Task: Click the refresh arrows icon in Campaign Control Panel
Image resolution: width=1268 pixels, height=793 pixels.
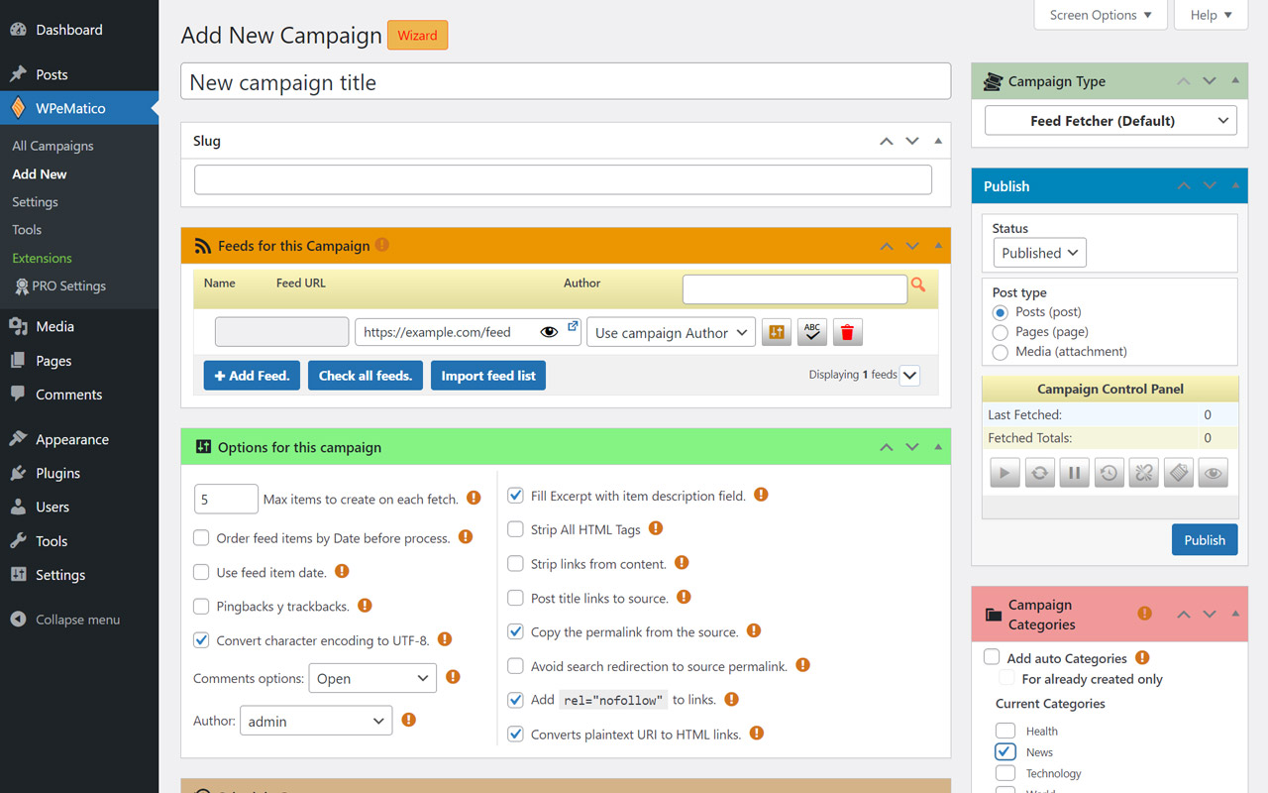Action: [1039, 473]
